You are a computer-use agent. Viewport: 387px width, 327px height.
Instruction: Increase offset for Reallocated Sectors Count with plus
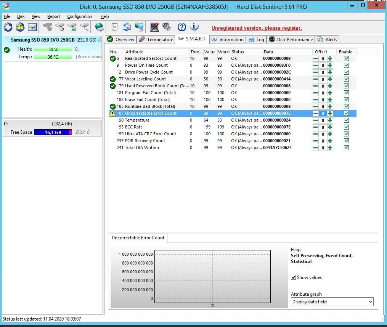[330, 58]
